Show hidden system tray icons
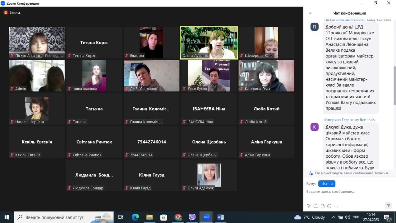396x223 pixels. (x=334, y=217)
